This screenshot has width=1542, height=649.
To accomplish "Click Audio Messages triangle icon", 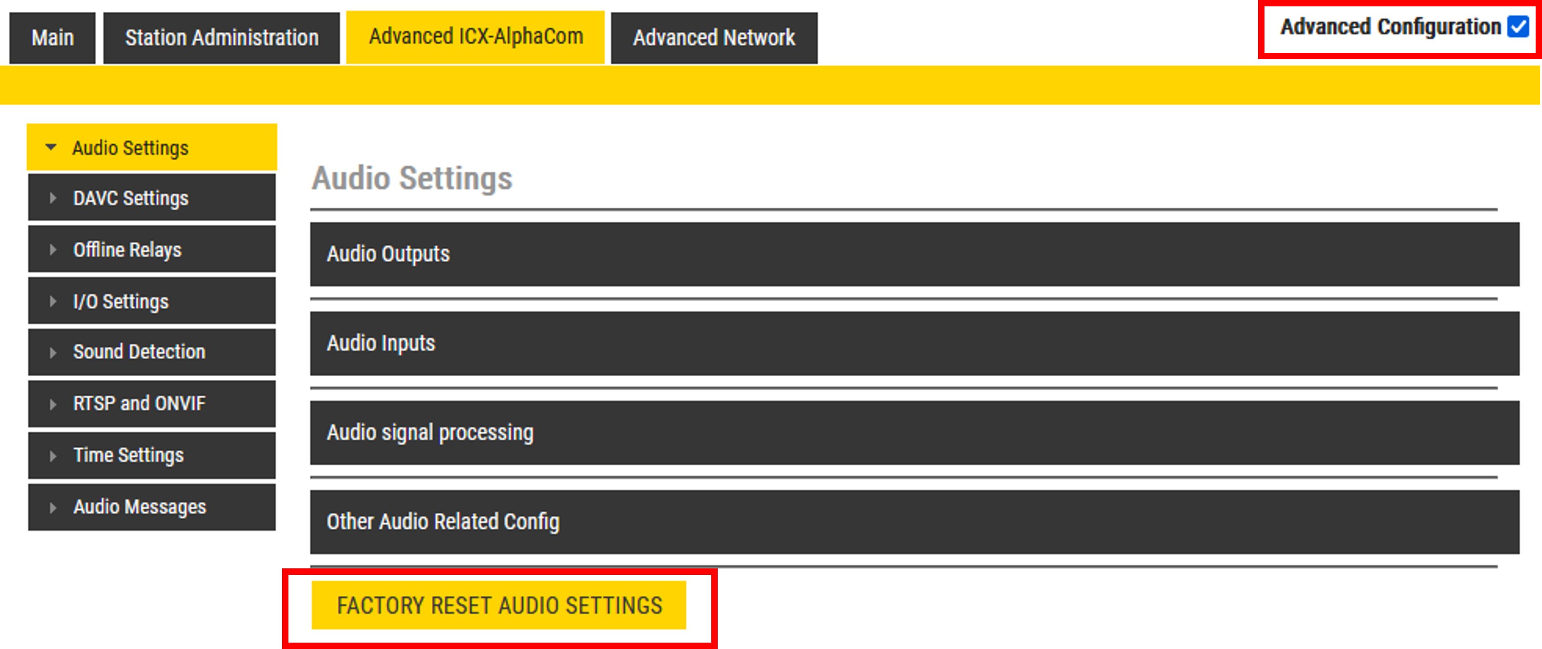I will tap(53, 507).
